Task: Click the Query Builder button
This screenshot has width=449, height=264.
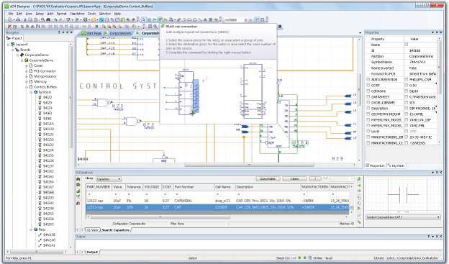Action: point(268,179)
